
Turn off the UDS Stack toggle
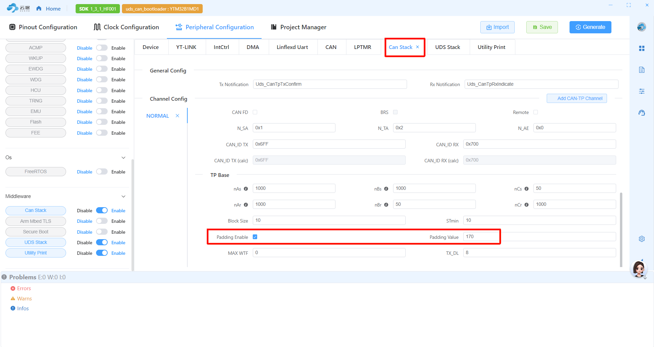(x=102, y=243)
